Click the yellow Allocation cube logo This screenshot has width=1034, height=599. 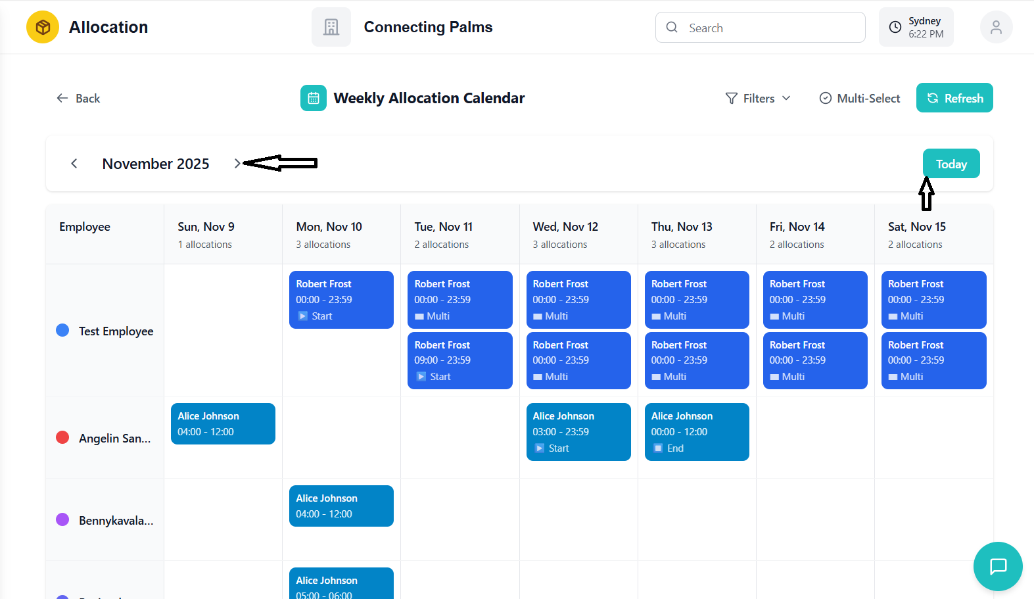pos(43,27)
